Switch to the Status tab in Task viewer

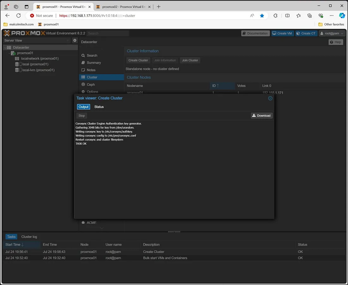click(x=99, y=107)
